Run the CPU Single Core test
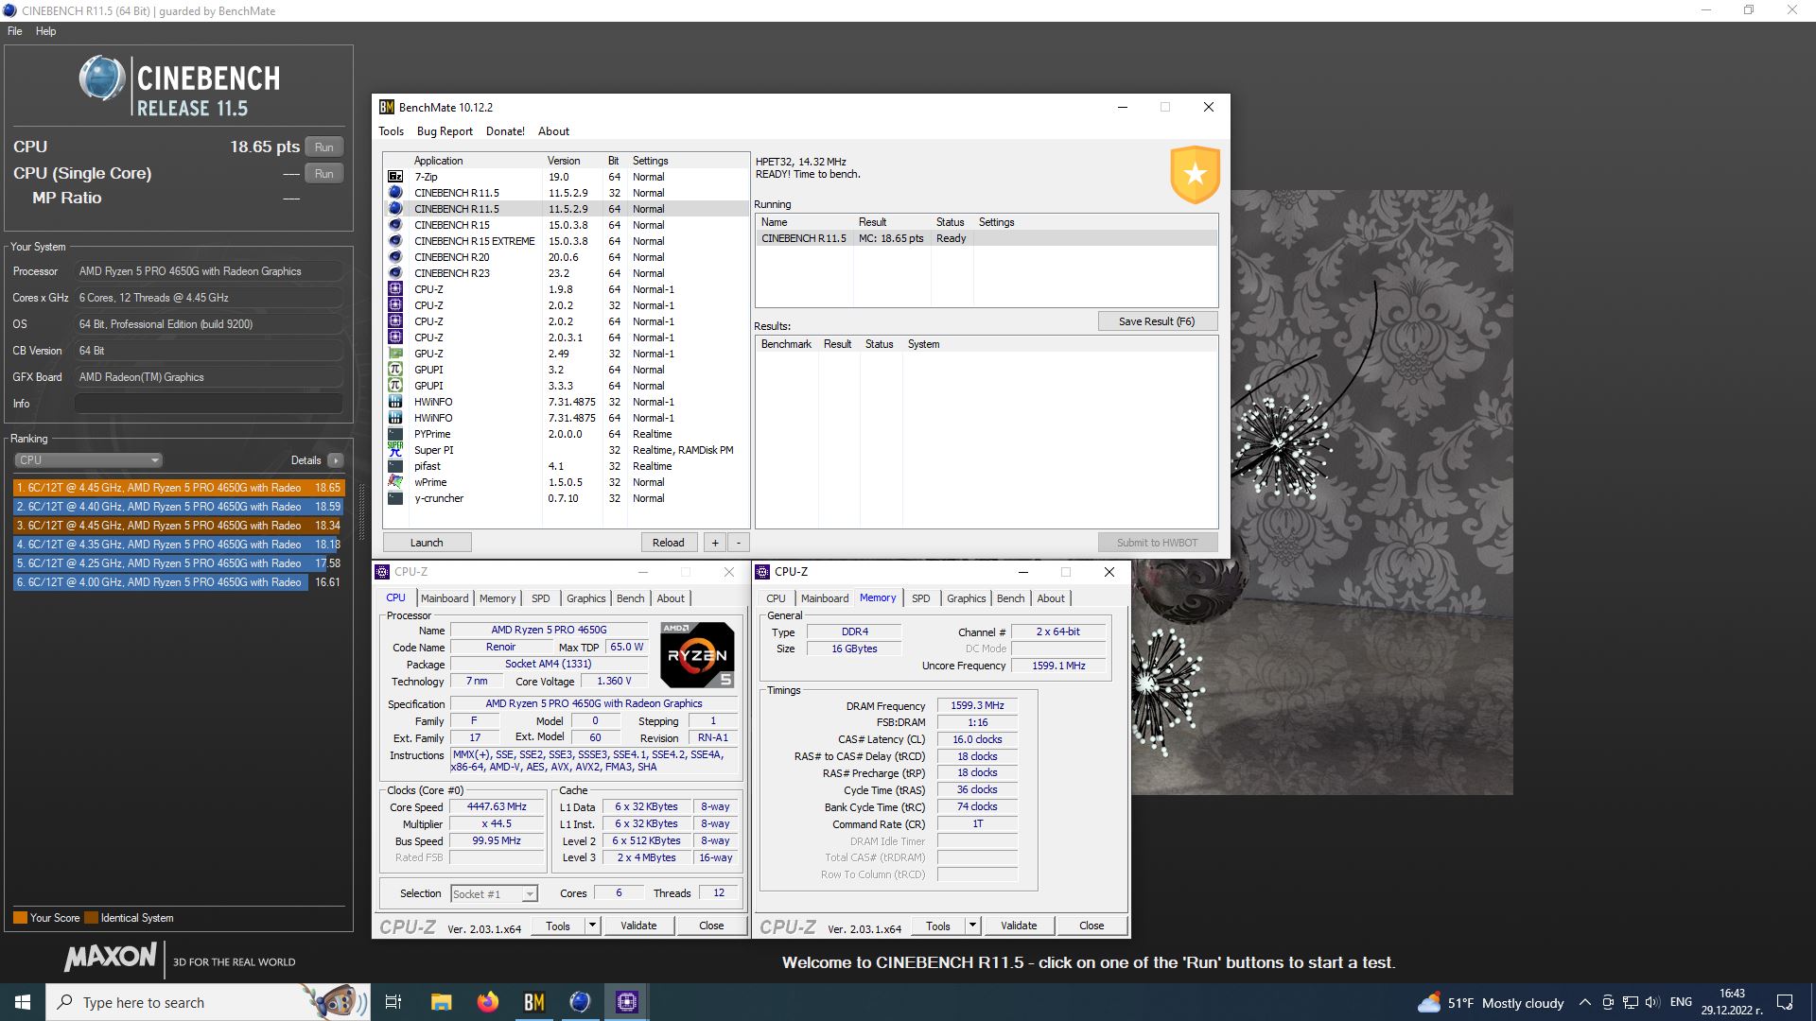The image size is (1816, 1021). click(x=324, y=174)
